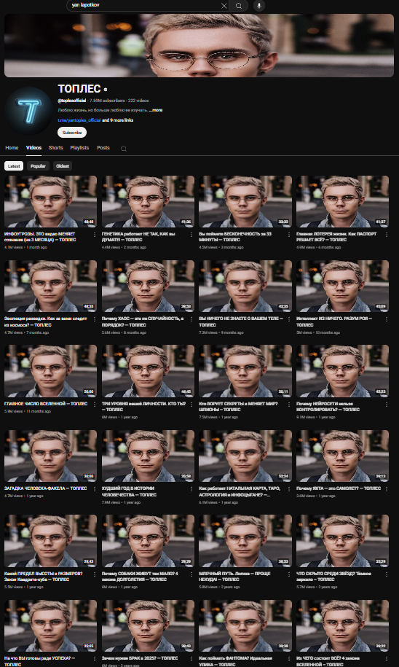The height and width of the screenshot is (667, 399).
Task: Open options menu for Эволюция разведки video
Action: (94, 319)
